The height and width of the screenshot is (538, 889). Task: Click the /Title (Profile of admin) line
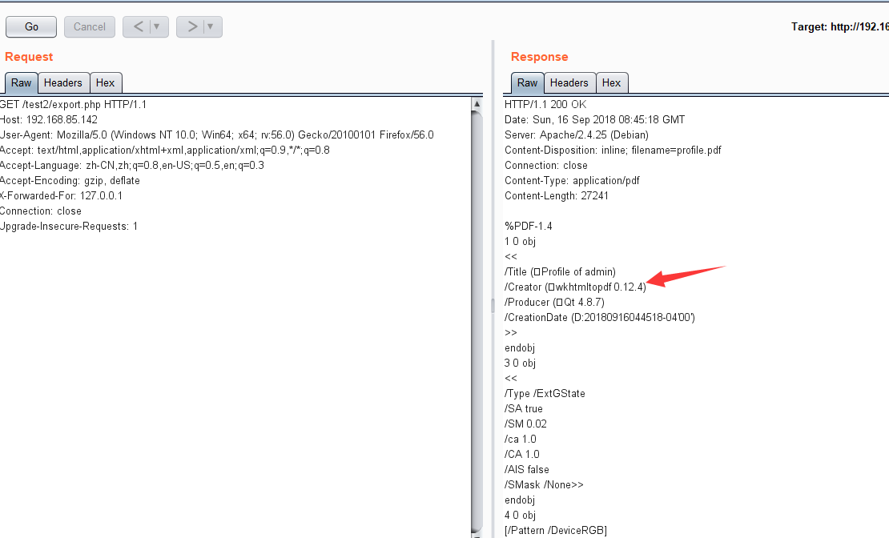point(560,272)
